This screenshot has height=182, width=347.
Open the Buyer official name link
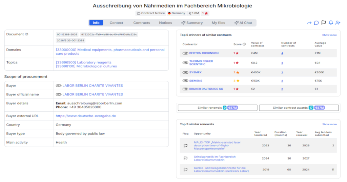click(93, 94)
